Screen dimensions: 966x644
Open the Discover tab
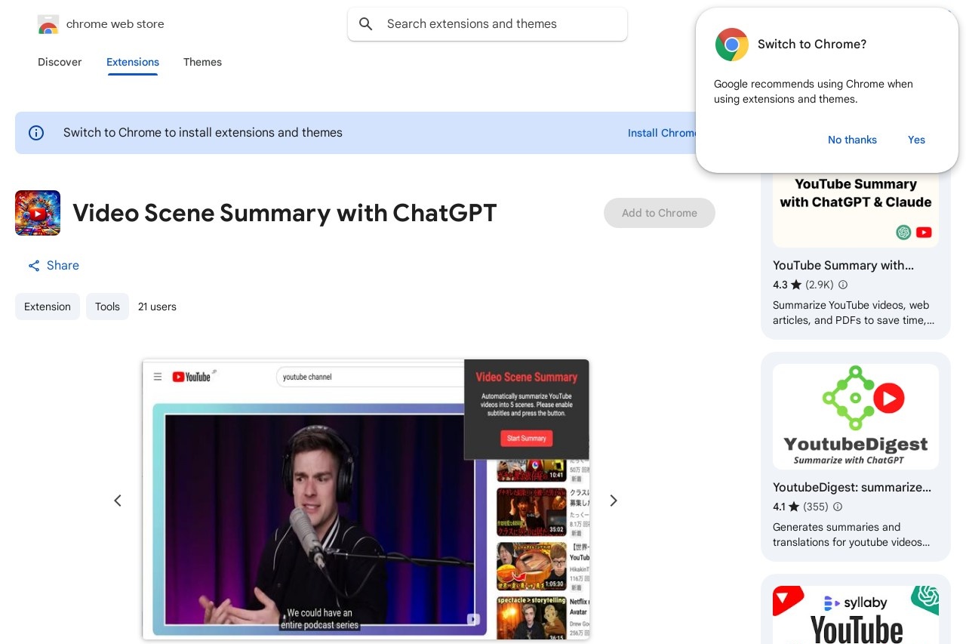[60, 62]
